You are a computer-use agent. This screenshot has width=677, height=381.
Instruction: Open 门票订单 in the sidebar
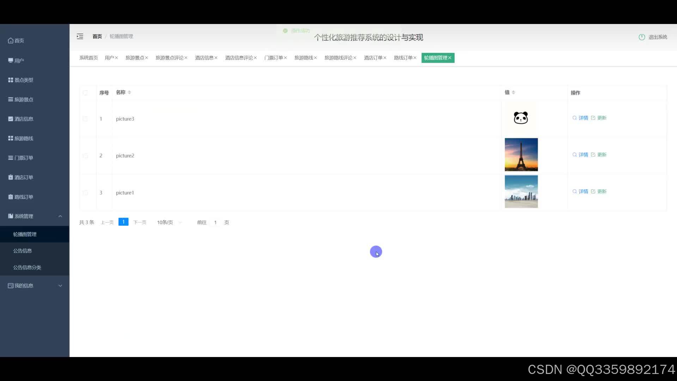click(35, 158)
